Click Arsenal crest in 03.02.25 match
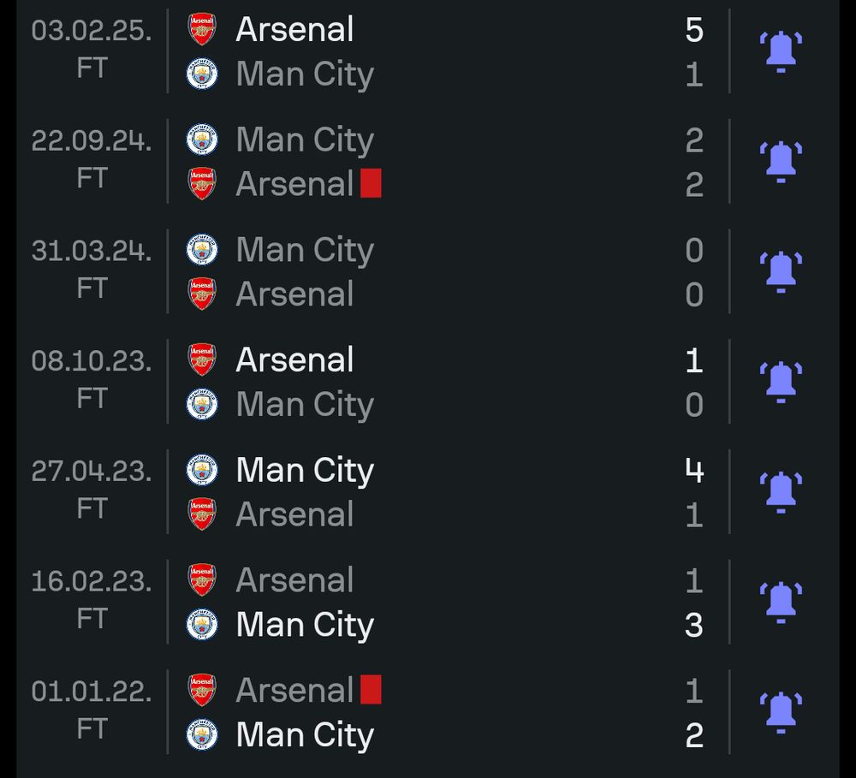856x778 pixels. tap(202, 29)
